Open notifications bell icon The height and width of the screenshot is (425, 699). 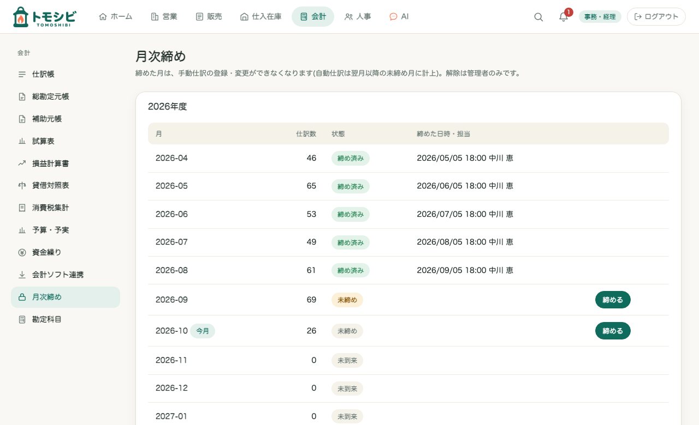(x=564, y=17)
